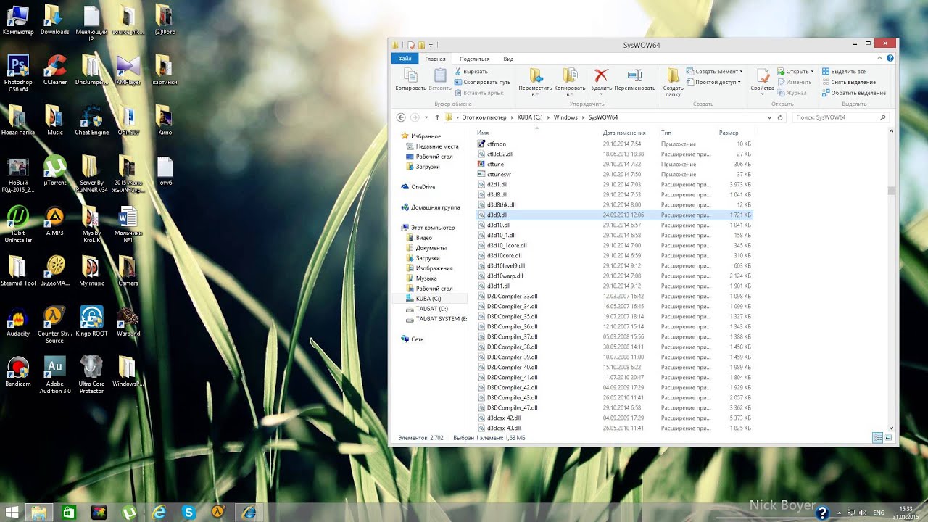Select OneDrive in the navigation pane

click(x=423, y=187)
